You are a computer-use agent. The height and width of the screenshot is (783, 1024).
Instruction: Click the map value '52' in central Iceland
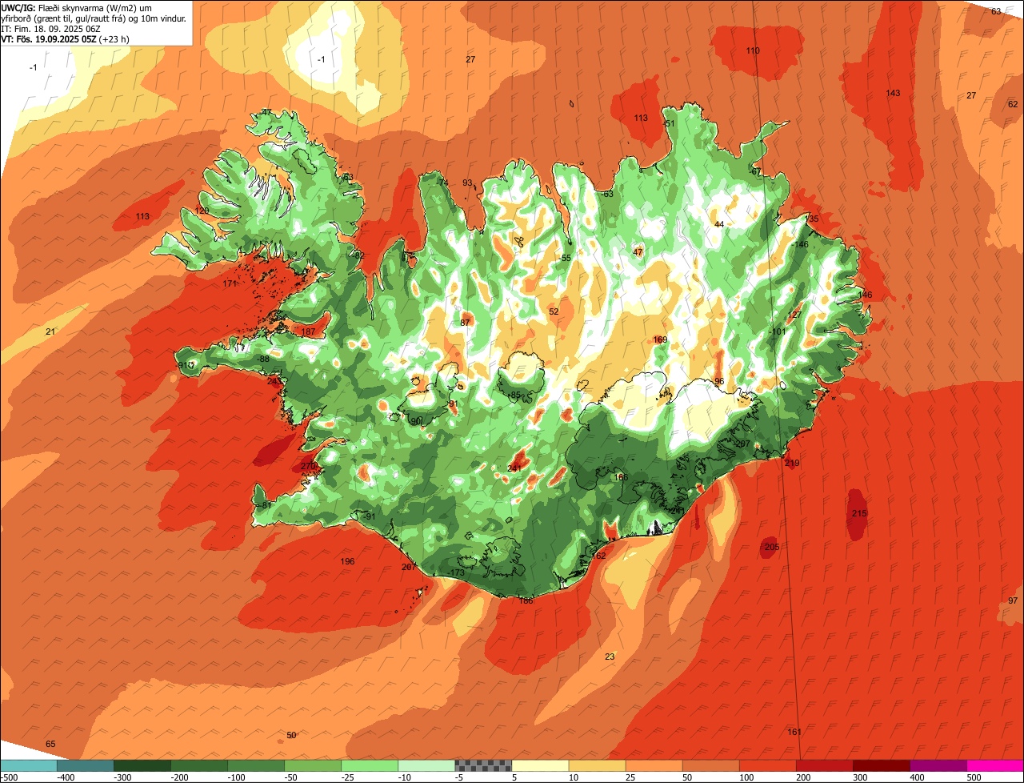pos(554,311)
